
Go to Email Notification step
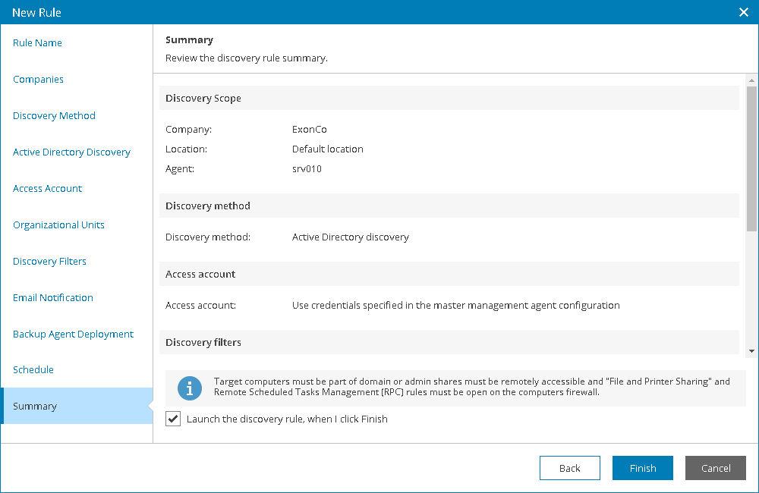(53, 298)
